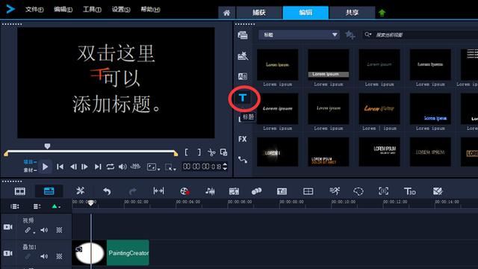Open the 3D Title Editor icon

(410, 191)
